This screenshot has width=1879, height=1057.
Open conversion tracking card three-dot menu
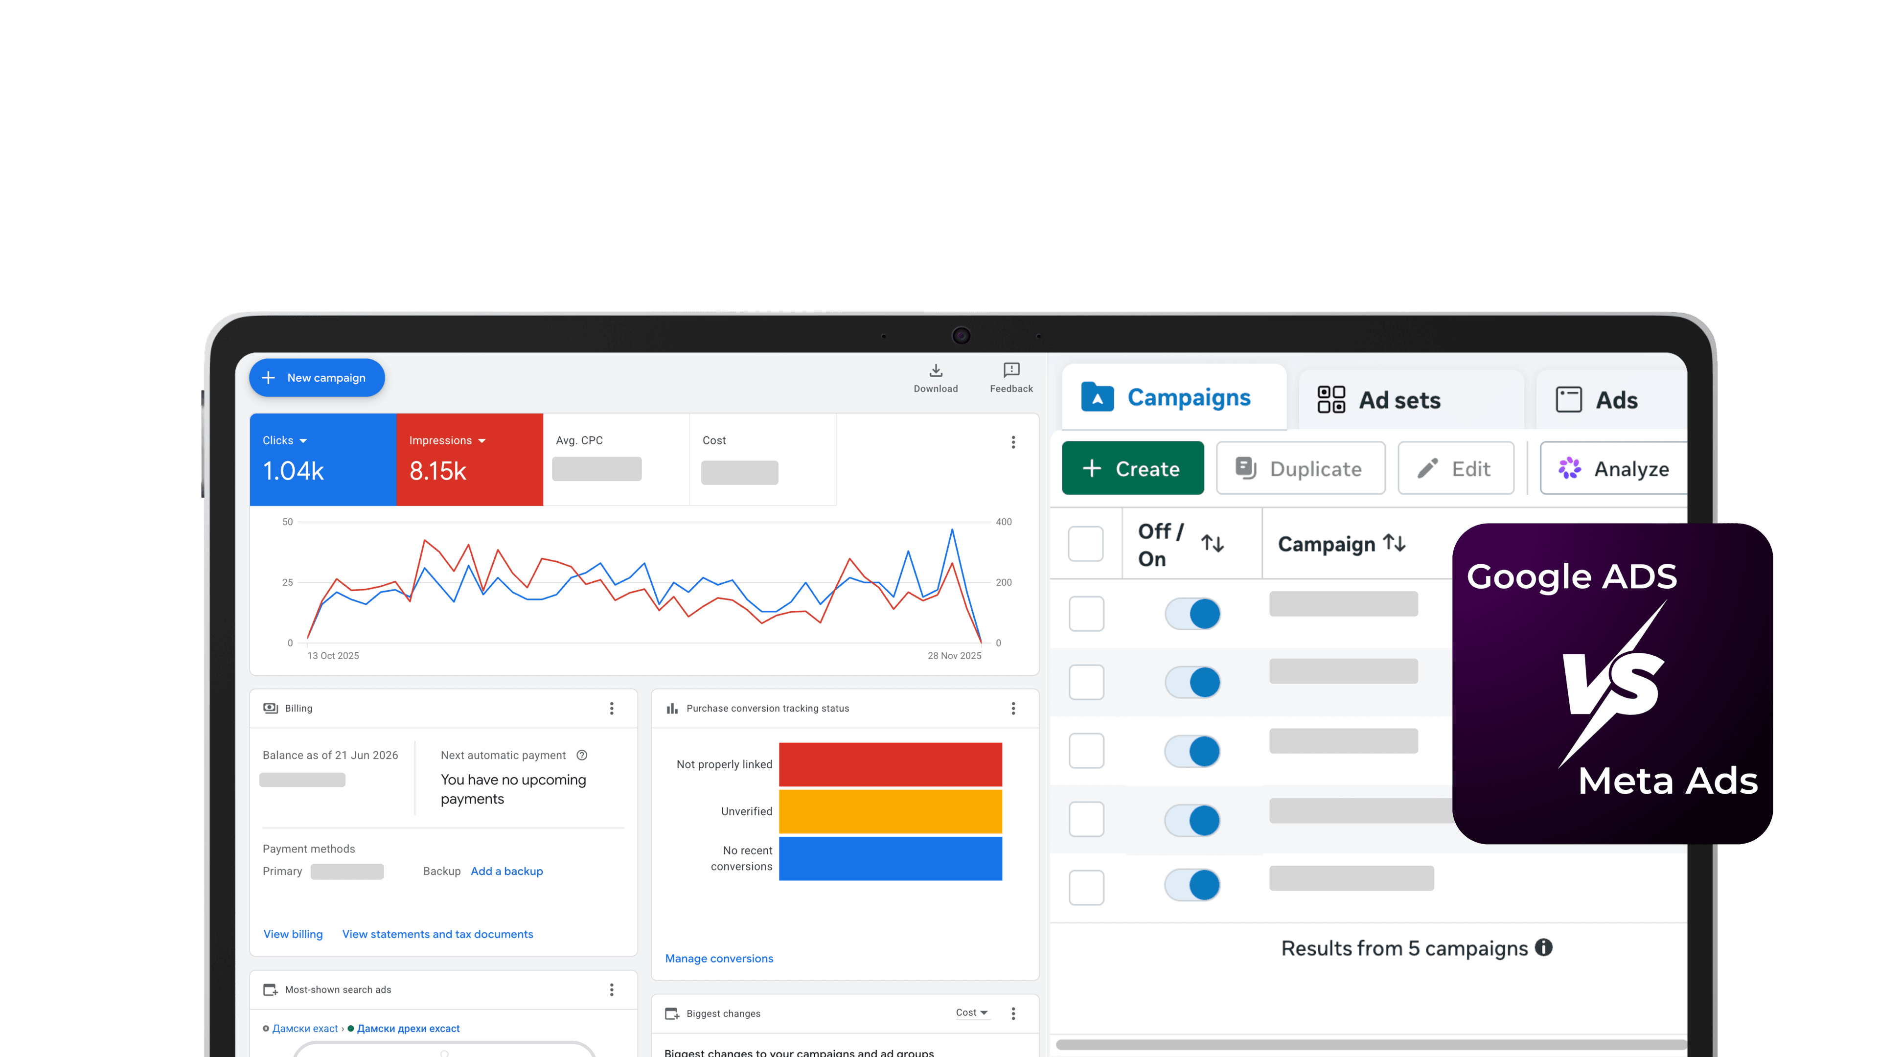1013,708
